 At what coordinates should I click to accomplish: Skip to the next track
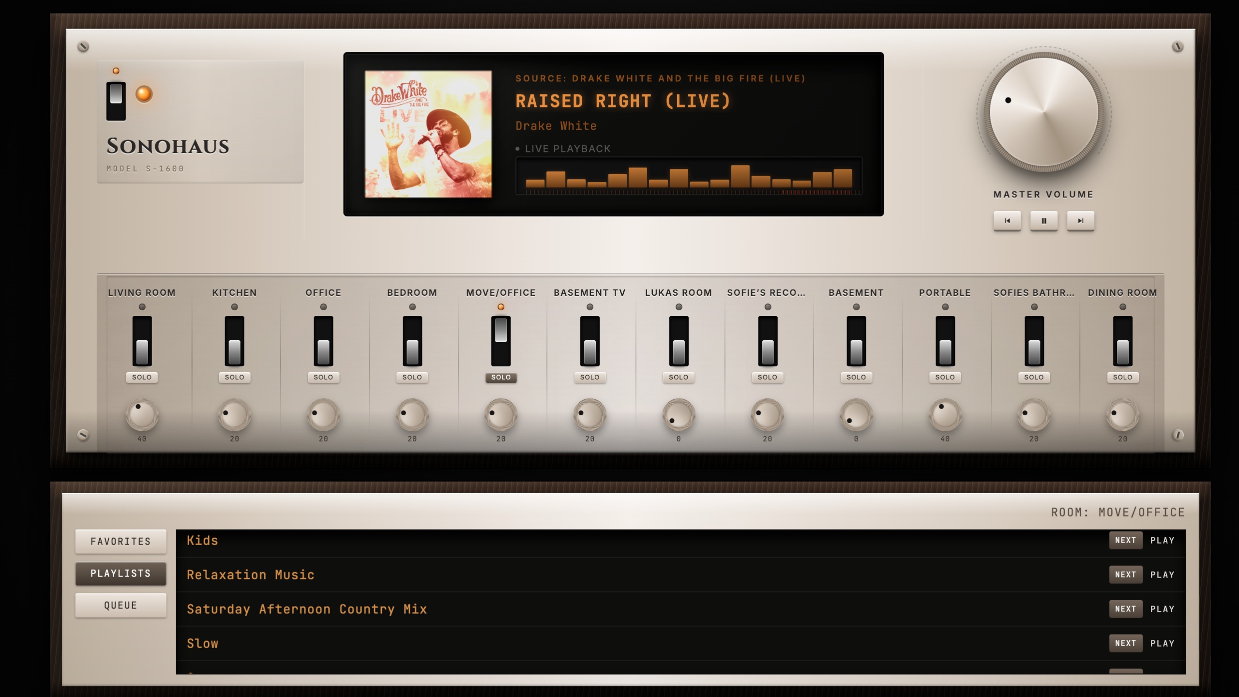(1080, 221)
